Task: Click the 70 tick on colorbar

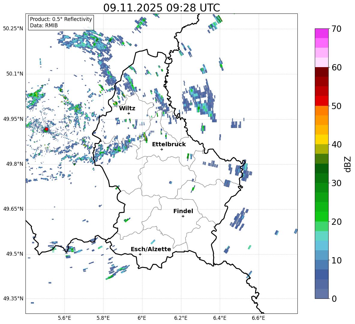Action: [x=337, y=29]
